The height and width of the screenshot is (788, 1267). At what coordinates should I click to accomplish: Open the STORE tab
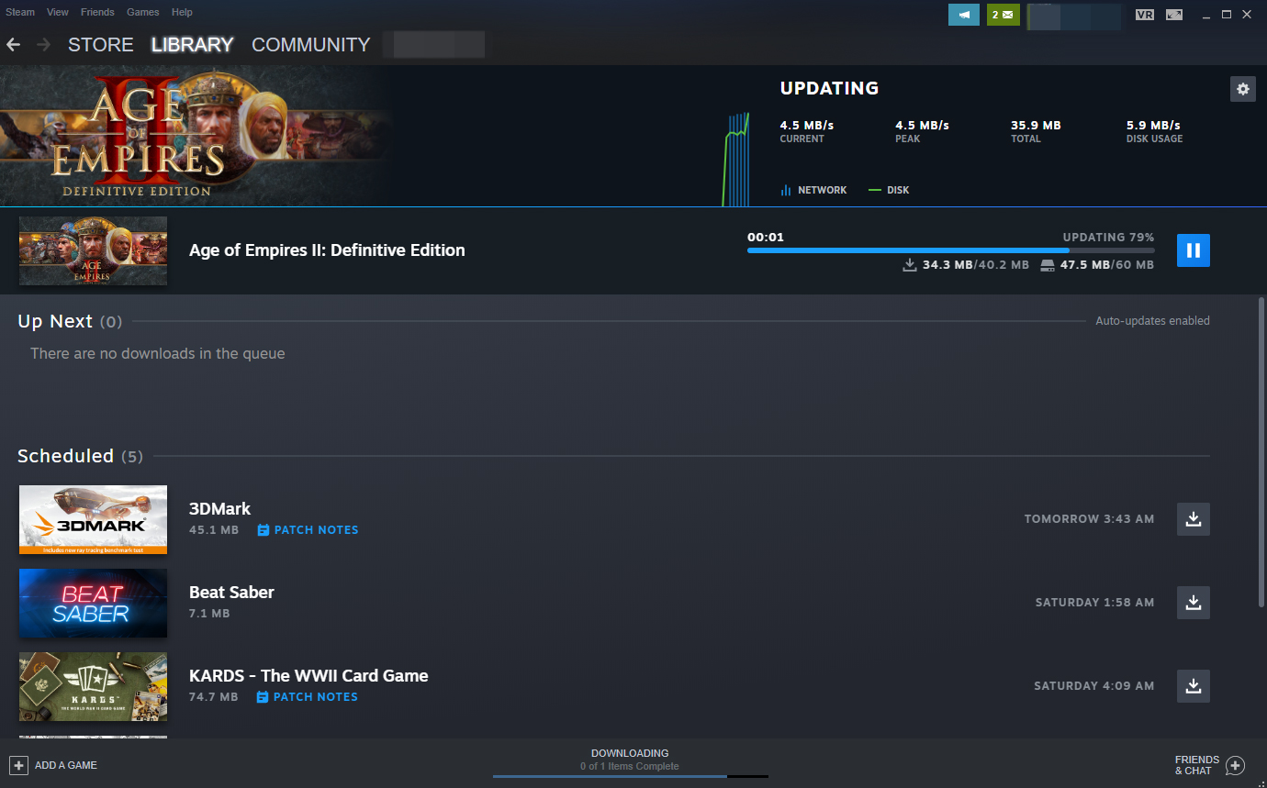pos(101,45)
